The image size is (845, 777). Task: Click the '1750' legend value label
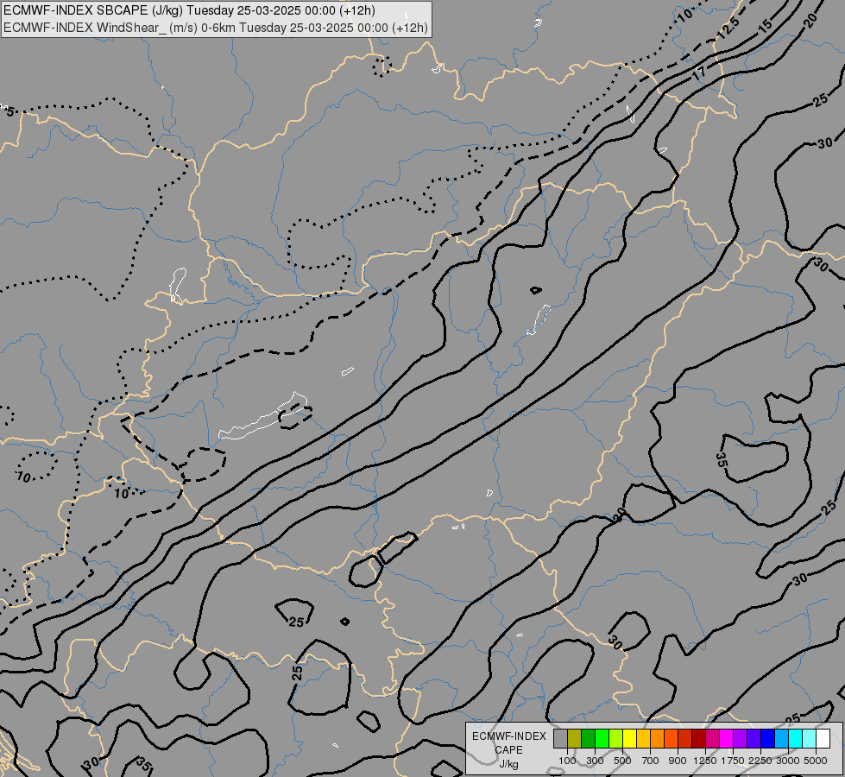[733, 761]
